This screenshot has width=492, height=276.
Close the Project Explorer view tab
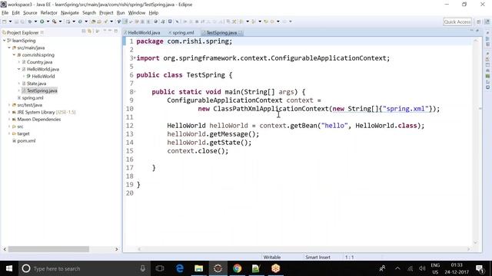pyautogui.click(x=42, y=32)
